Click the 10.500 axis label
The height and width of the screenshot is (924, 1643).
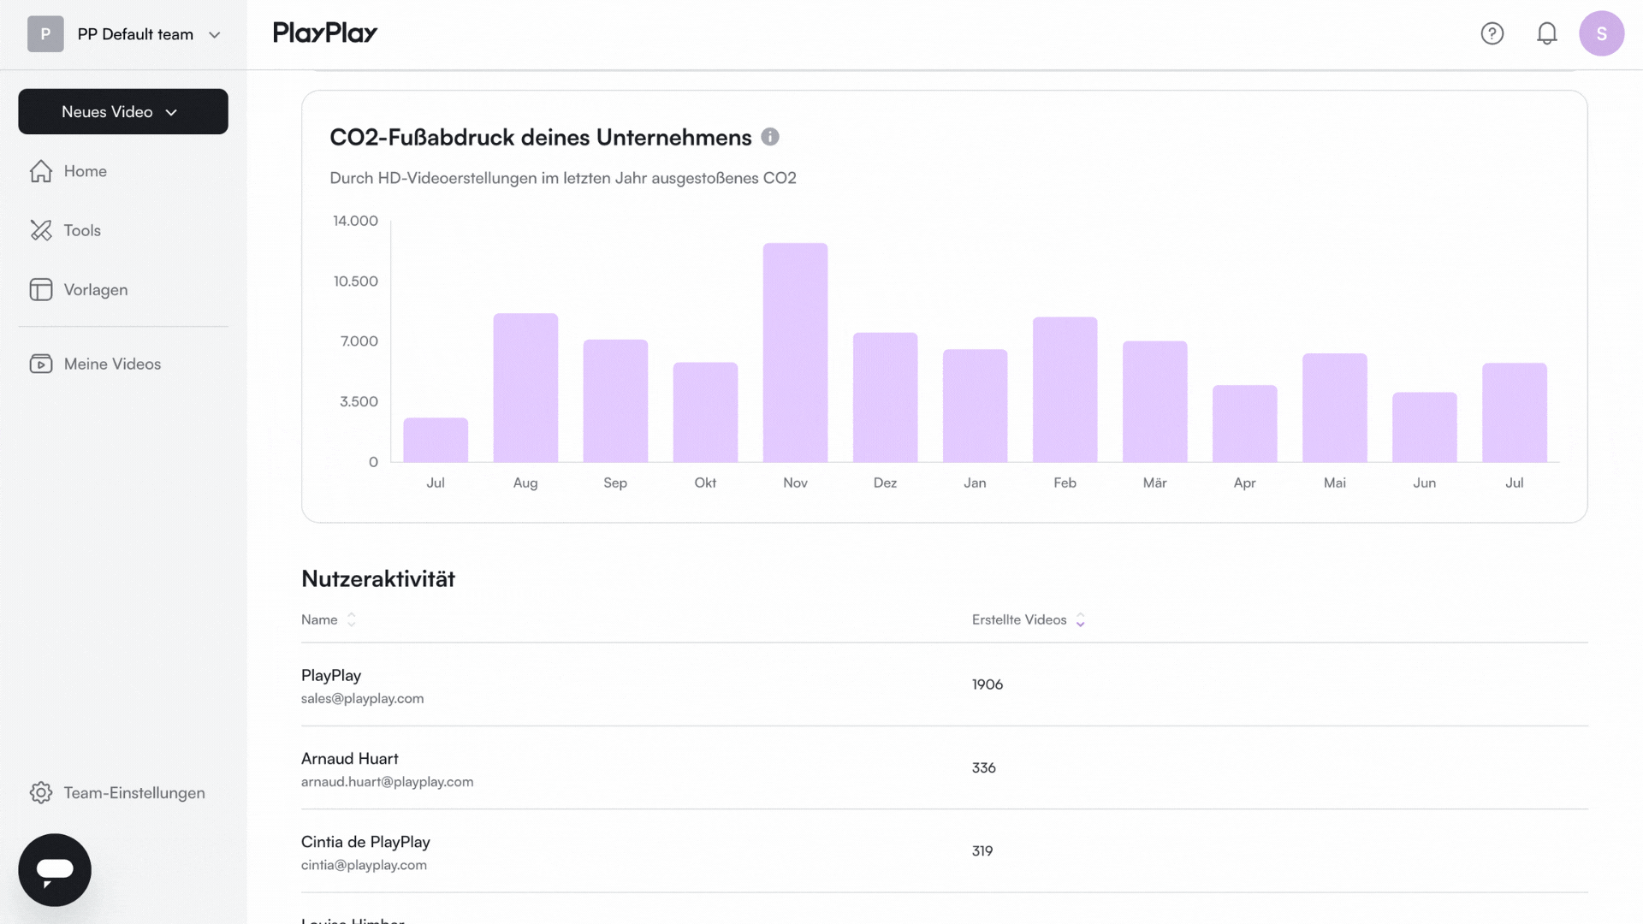(x=355, y=281)
